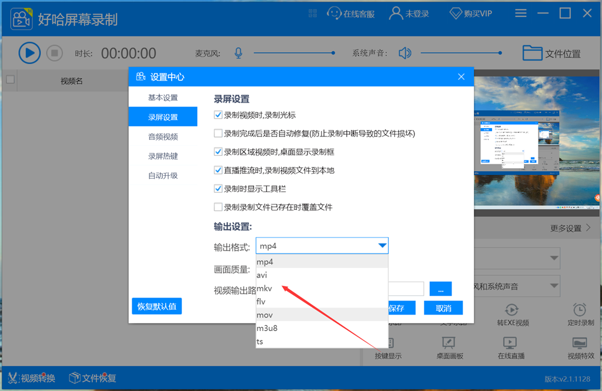
Task: Expand 更多设置 chevron
Action: pos(587,228)
